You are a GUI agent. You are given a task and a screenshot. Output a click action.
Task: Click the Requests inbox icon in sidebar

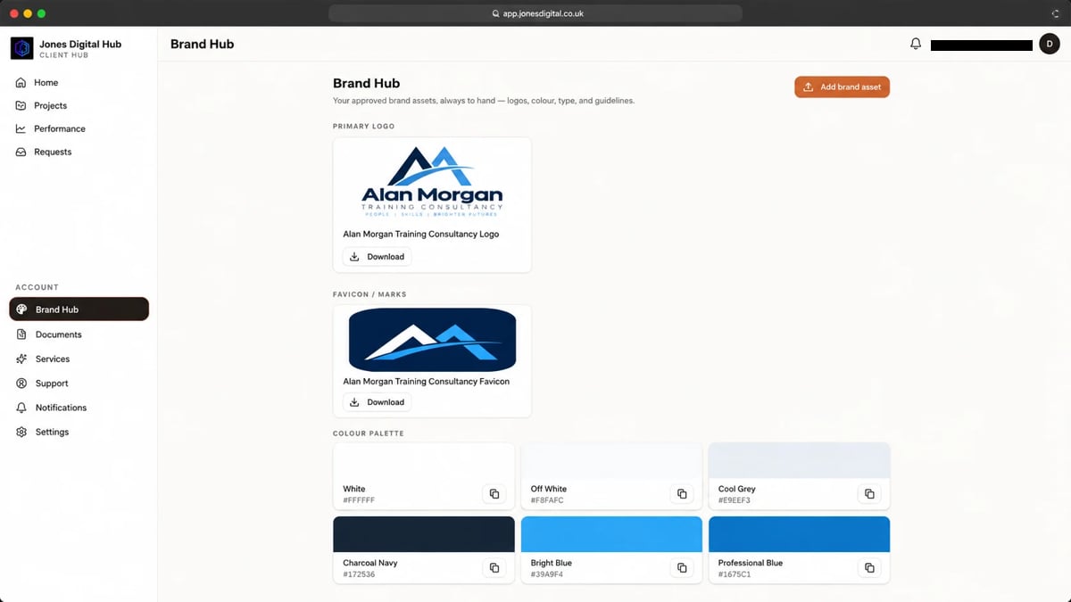pyautogui.click(x=21, y=152)
